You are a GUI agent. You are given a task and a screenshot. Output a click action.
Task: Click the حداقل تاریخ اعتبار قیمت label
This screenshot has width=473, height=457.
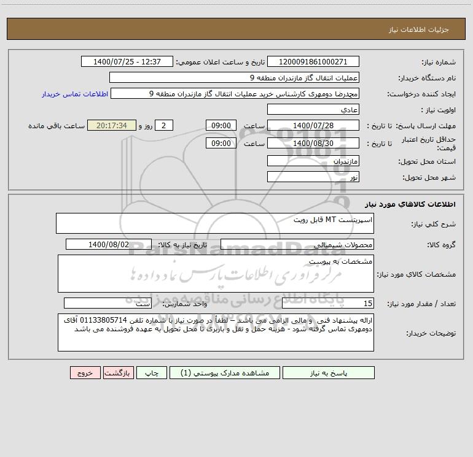click(429, 144)
